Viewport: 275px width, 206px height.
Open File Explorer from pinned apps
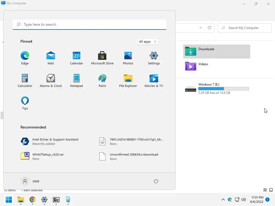tap(128, 80)
